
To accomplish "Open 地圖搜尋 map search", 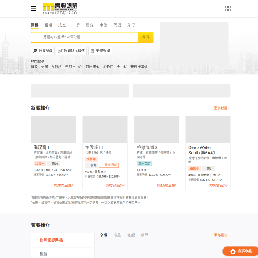I will click(43, 51).
